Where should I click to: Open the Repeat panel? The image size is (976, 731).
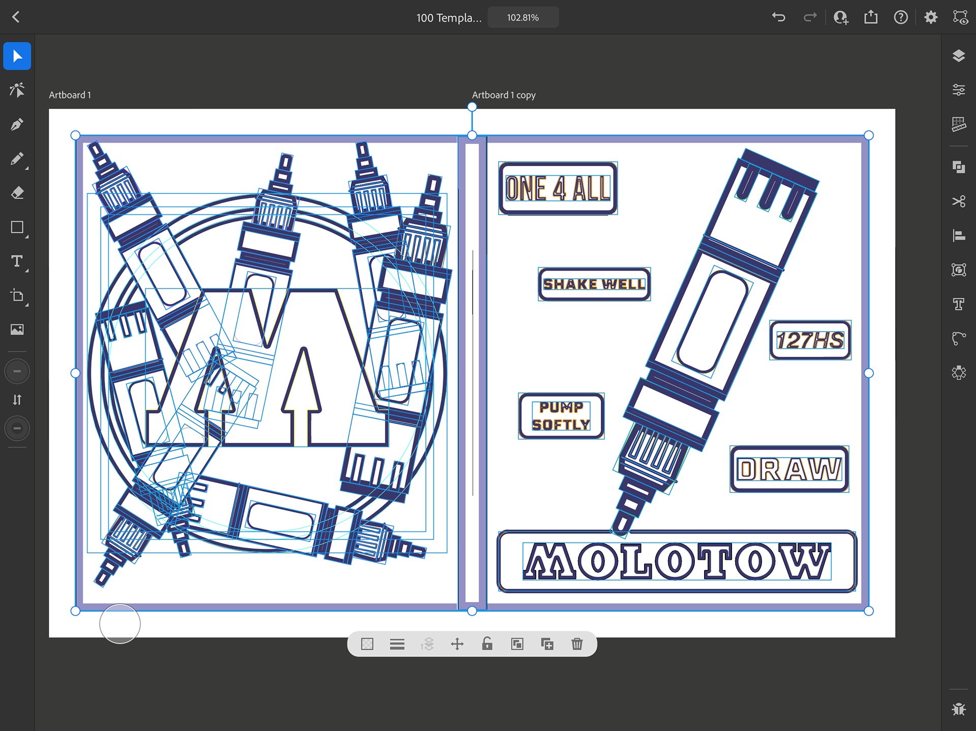click(959, 270)
